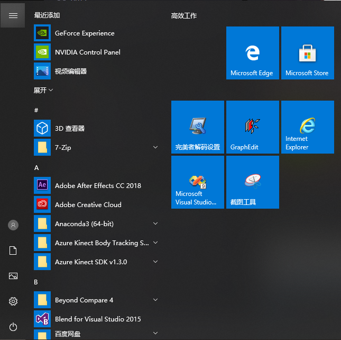Viewport: 341px width, 340px height.
Task: Open the 7-Zip folder icon
Action: (x=42, y=147)
